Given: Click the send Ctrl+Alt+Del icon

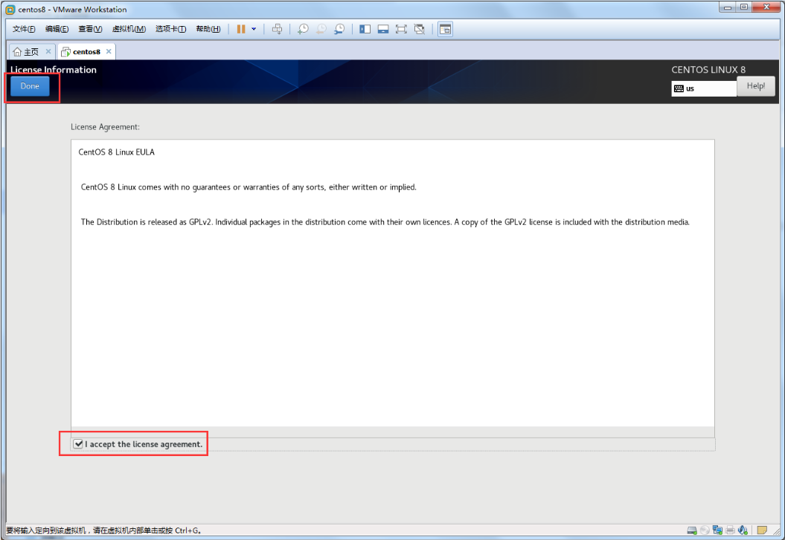Looking at the screenshot, I should point(277,29).
